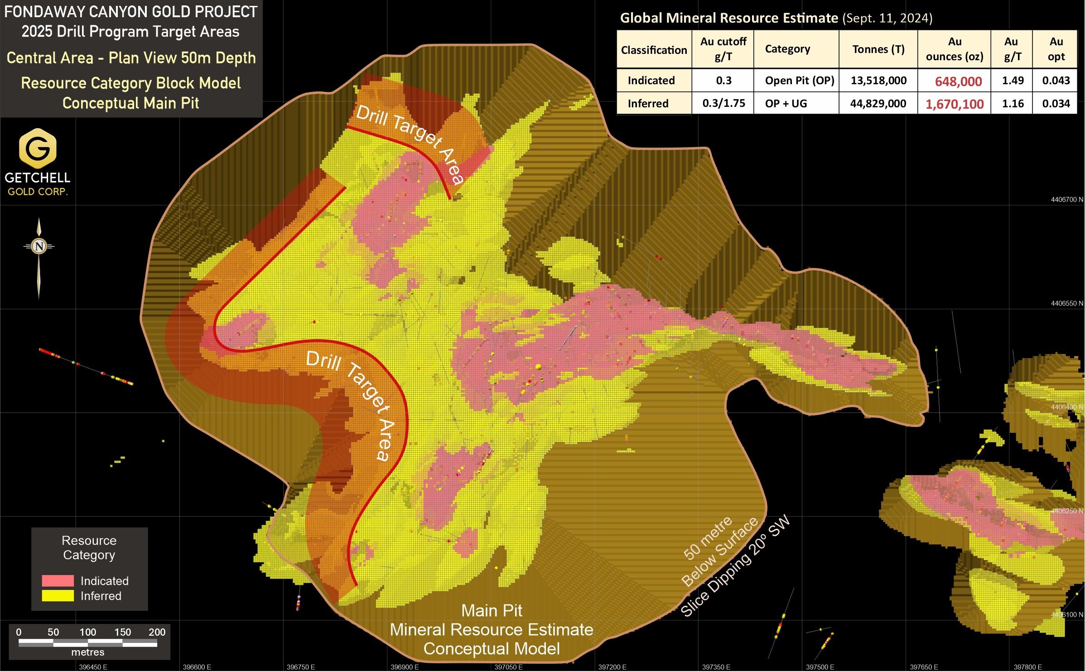Click the north arrow compass rose

point(39,259)
